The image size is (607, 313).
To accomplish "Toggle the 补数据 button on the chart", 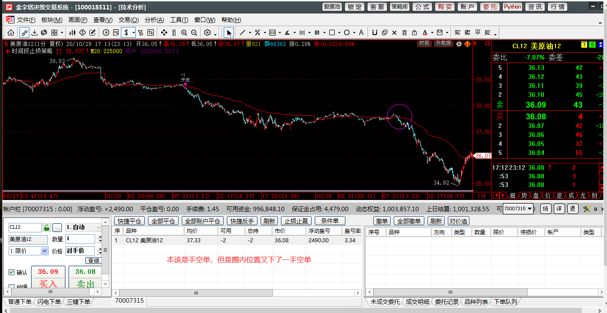I will 443,44.
